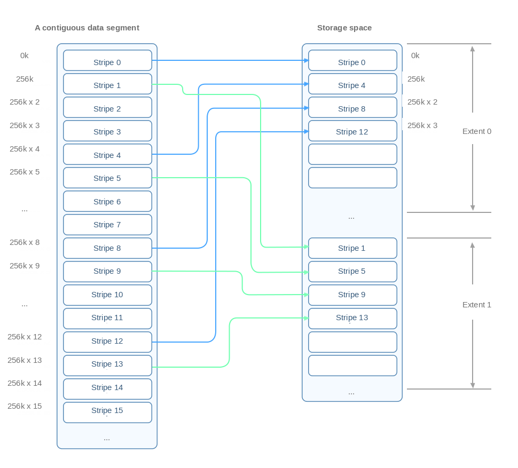Select Stripe 5 in the data segment column
518x468 pixels.
pos(107,178)
